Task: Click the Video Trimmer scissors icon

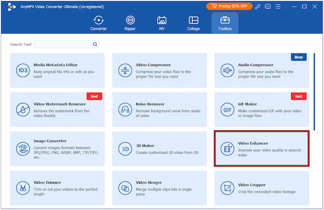Action: coord(23,188)
